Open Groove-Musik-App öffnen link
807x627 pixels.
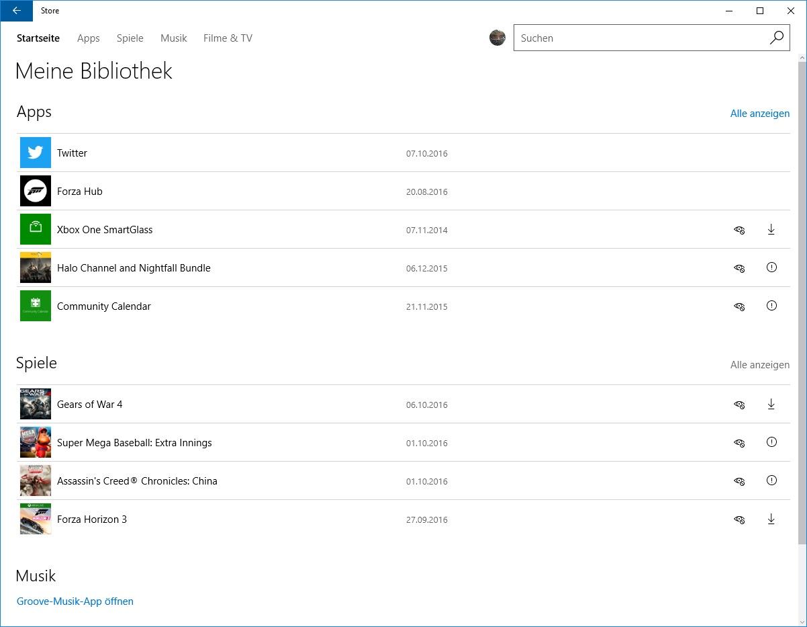75,601
